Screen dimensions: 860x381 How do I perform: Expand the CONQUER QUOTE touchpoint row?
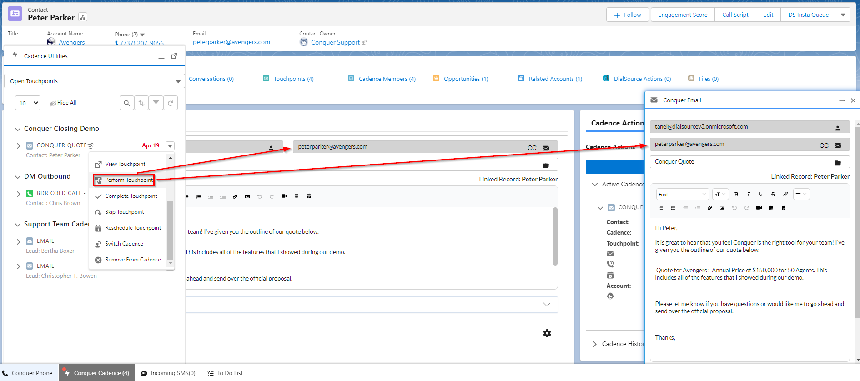[x=18, y=146]
